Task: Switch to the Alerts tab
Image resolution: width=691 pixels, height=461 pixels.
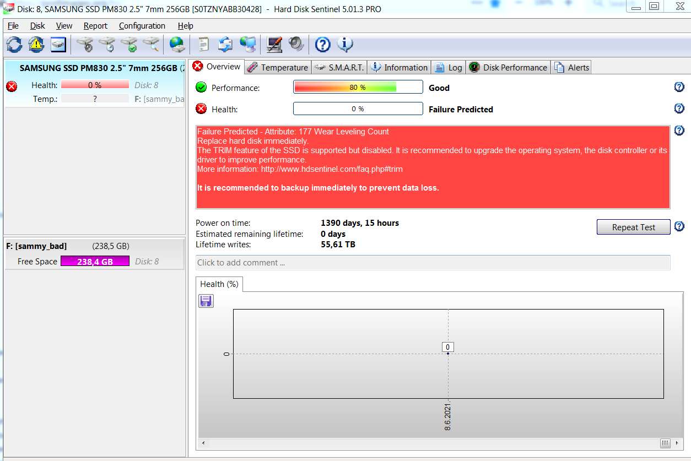Action: tap(571, 67)
